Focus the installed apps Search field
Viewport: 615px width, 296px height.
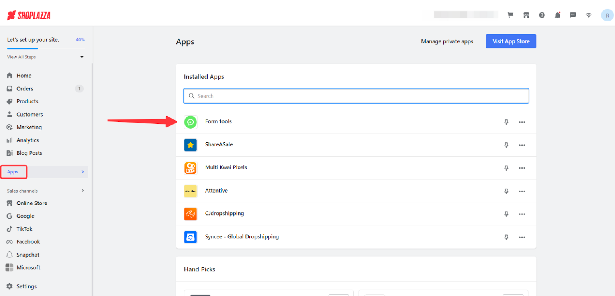[x=356, y=96]
